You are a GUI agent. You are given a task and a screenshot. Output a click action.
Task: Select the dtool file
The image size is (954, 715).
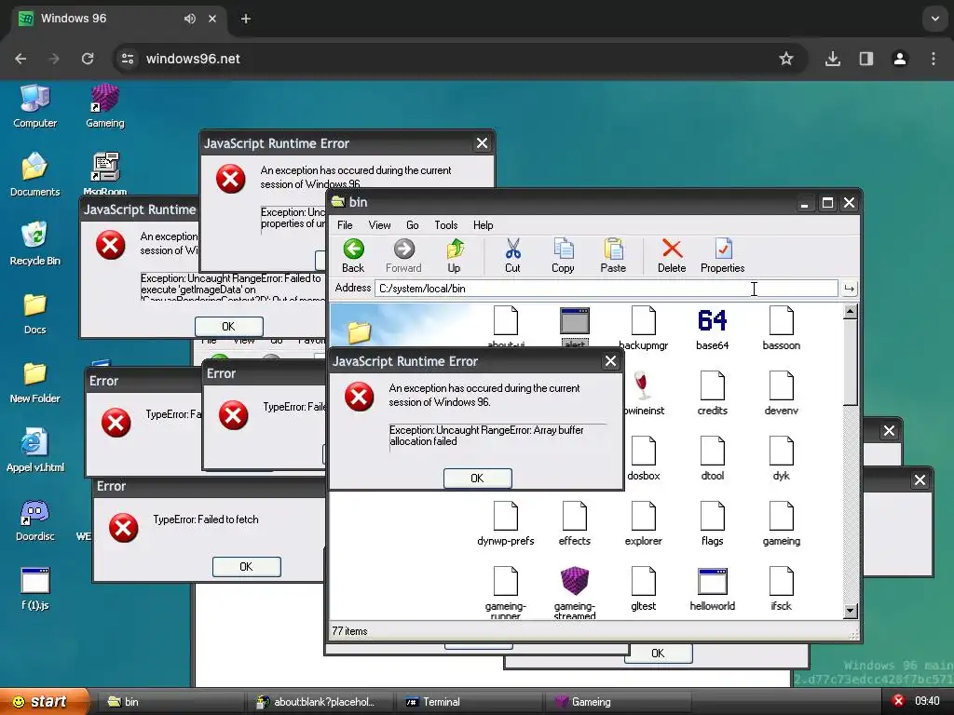713,458
